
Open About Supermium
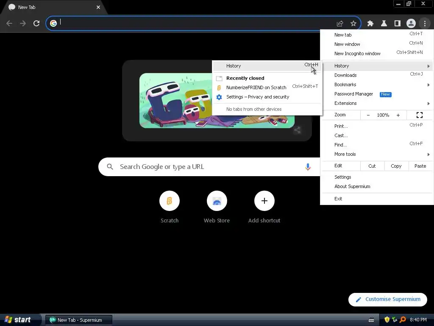(377, 186)
